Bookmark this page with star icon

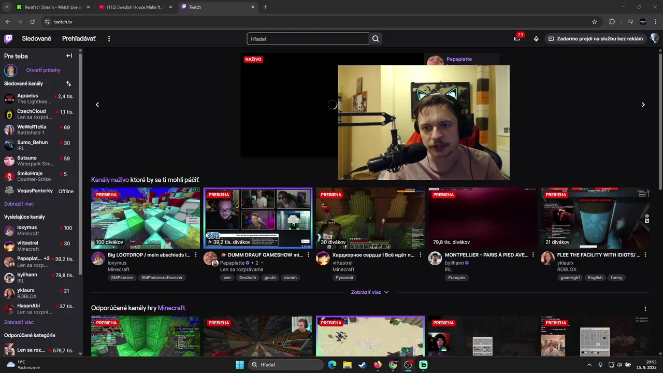595,22
